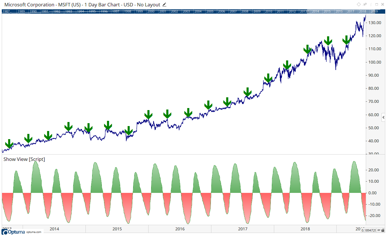Viewport: 387px width, 235px height.
Task: Pin the chart using the pushpin icon
Action: point(365,5)
